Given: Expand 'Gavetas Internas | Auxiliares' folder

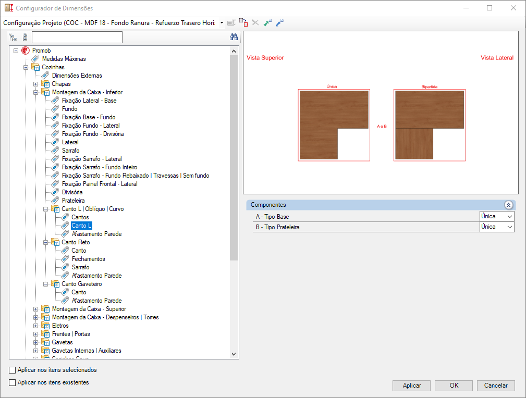Looking at the screenshot, I should (35, 351).
